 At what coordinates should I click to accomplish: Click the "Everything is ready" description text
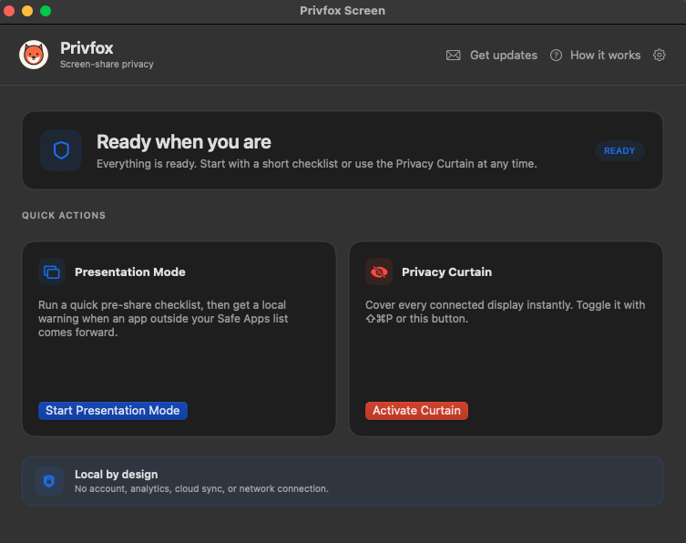(x=317, y=164)
